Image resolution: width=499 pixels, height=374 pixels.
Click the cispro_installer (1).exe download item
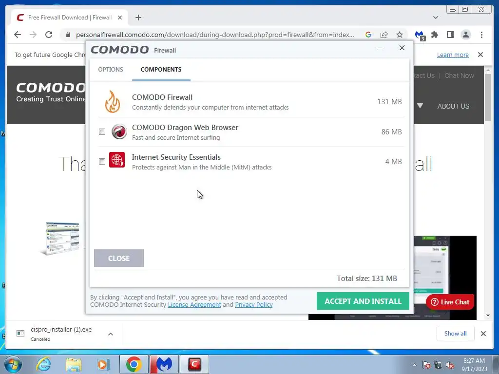point(60,334)
